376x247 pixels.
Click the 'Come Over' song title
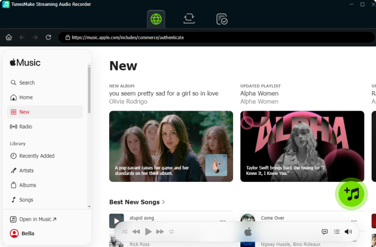pos(273,218)
